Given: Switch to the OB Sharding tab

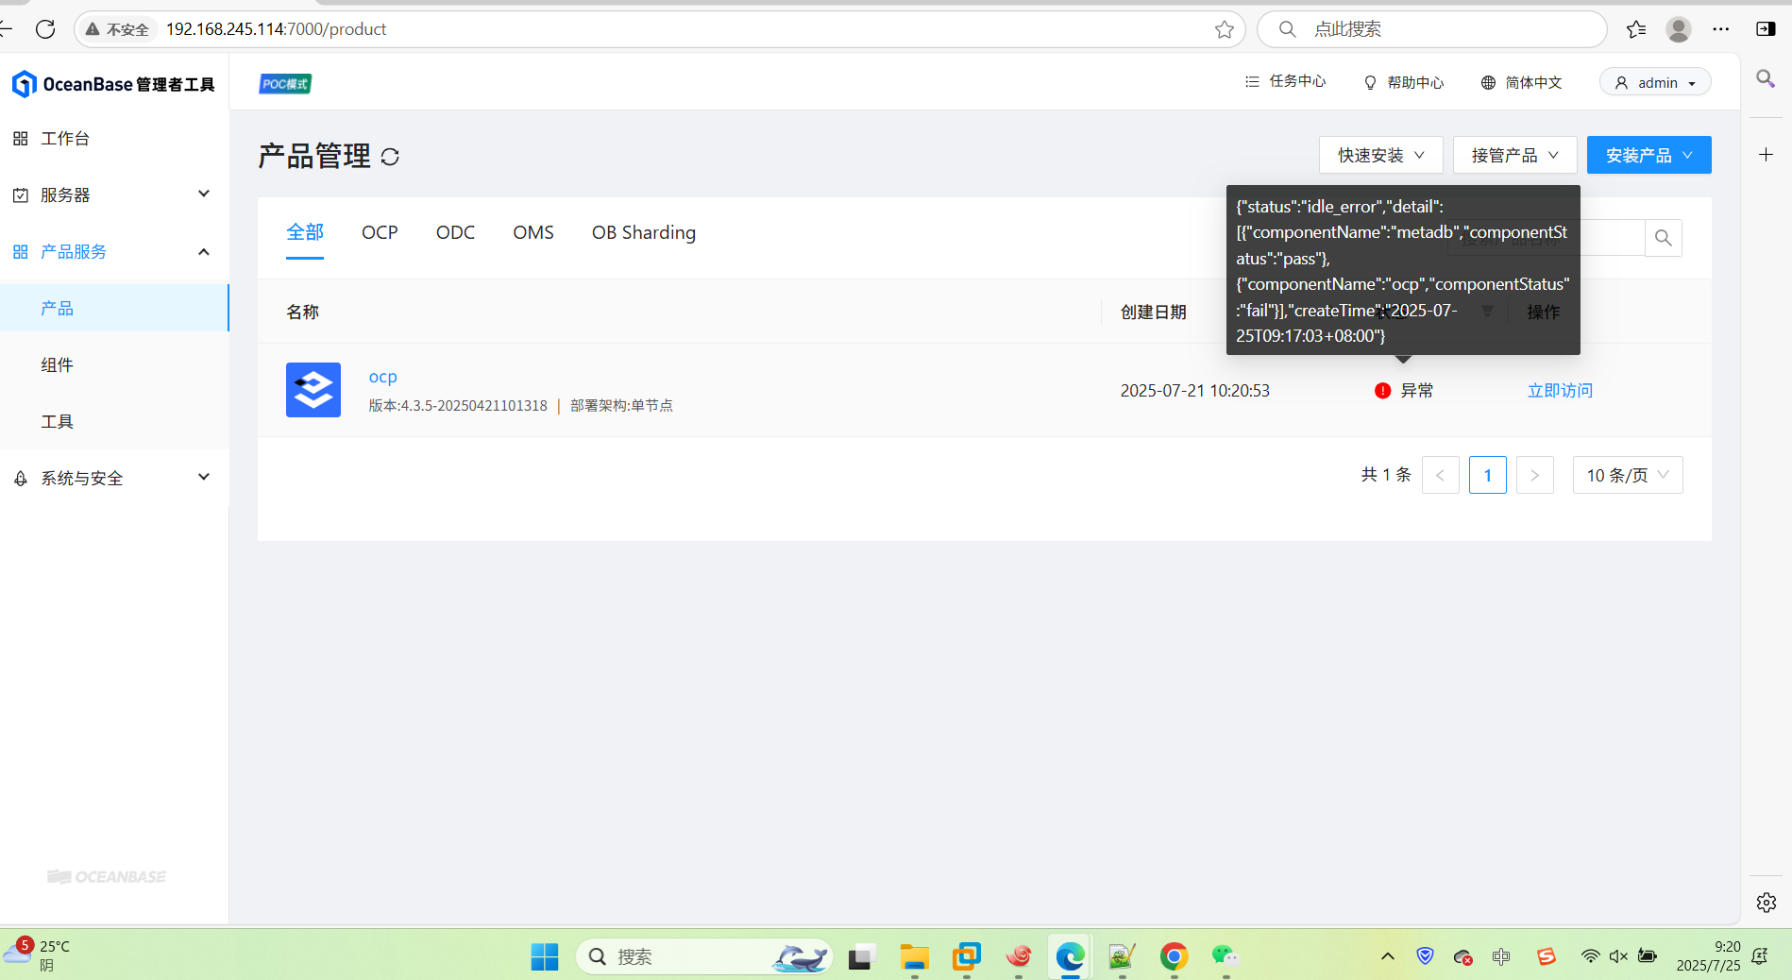Looking at the screenshot, I should click(x=644, y=232).
